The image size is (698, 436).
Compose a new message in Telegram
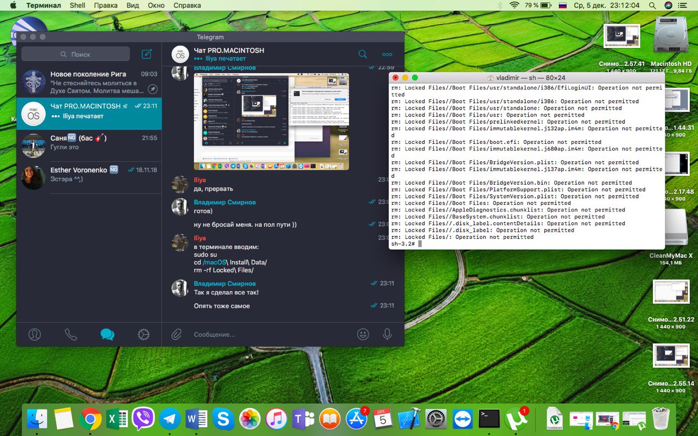[147, 54]
